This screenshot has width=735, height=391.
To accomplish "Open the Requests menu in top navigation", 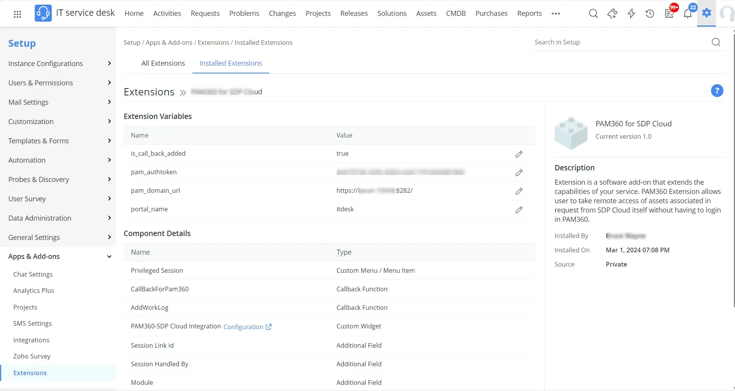I will 205,14.
